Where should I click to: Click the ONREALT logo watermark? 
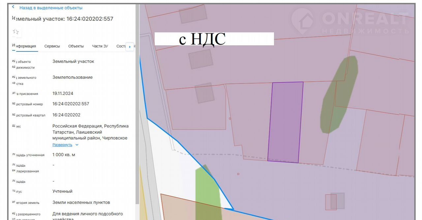[x=350, y=21]
